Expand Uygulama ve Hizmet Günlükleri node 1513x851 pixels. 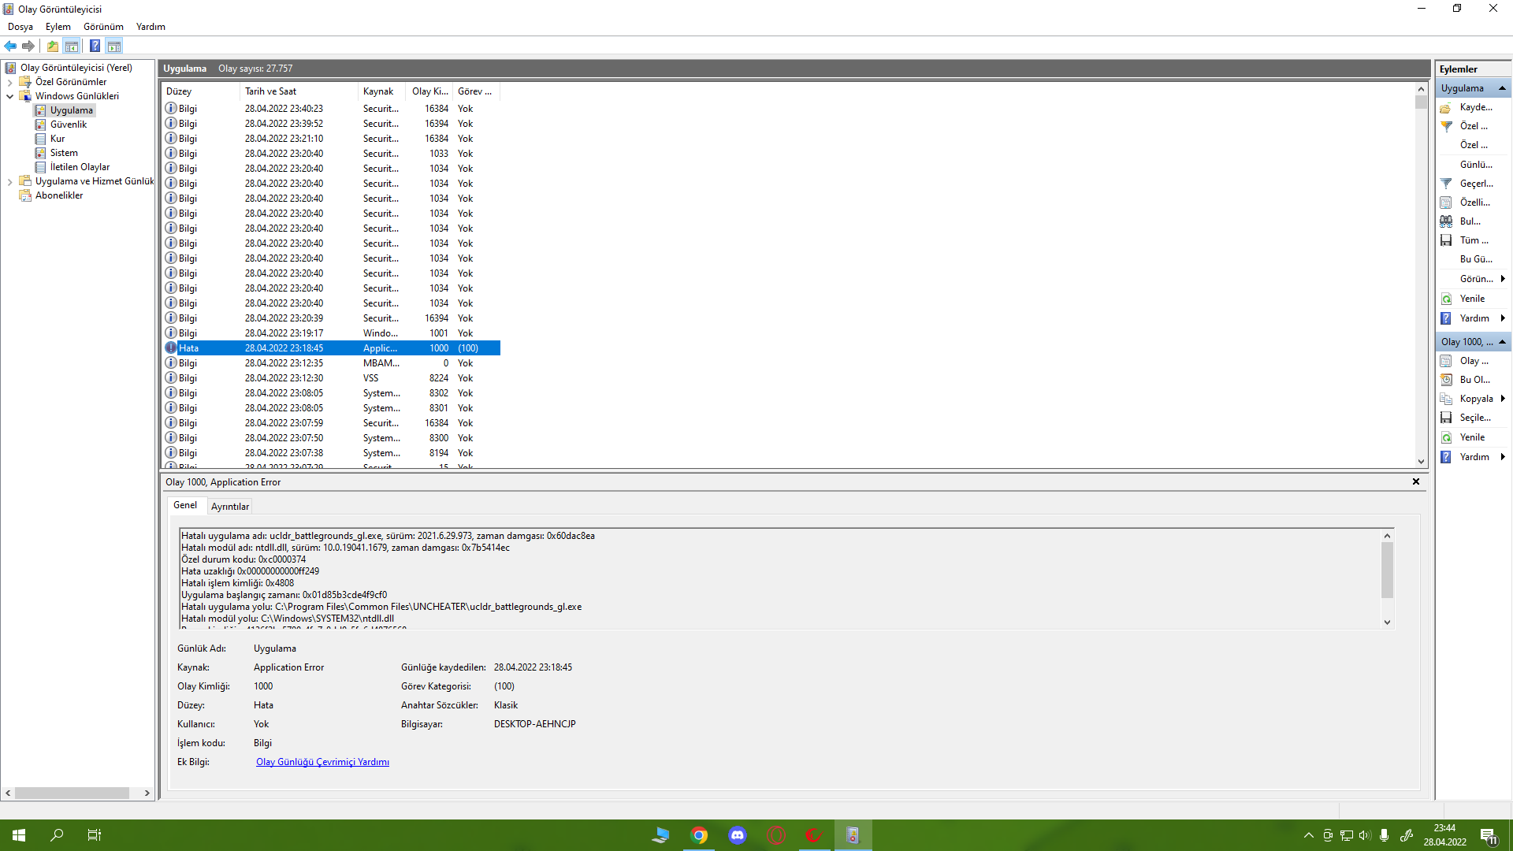10,181
